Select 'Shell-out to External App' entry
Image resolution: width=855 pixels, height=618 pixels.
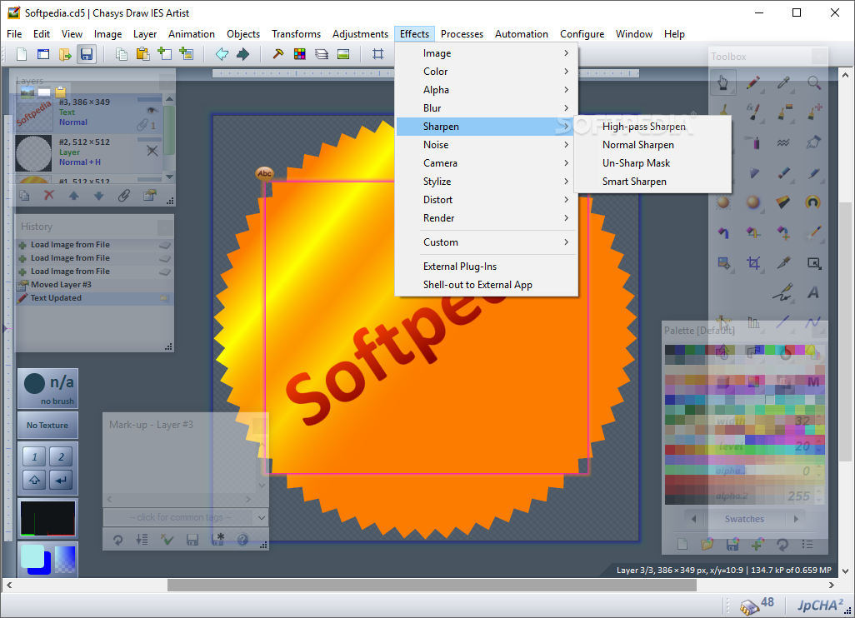point(487,285)
